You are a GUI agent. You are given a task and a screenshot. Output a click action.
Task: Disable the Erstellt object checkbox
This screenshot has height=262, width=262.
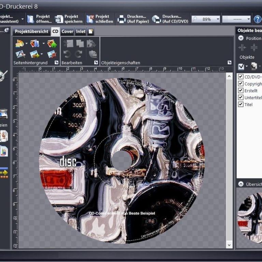(241, 91)
